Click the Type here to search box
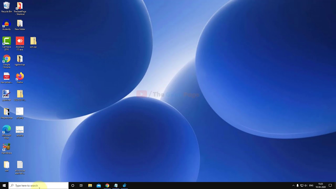Viewport: 336px width, 189px height. (x=39, y=186)
